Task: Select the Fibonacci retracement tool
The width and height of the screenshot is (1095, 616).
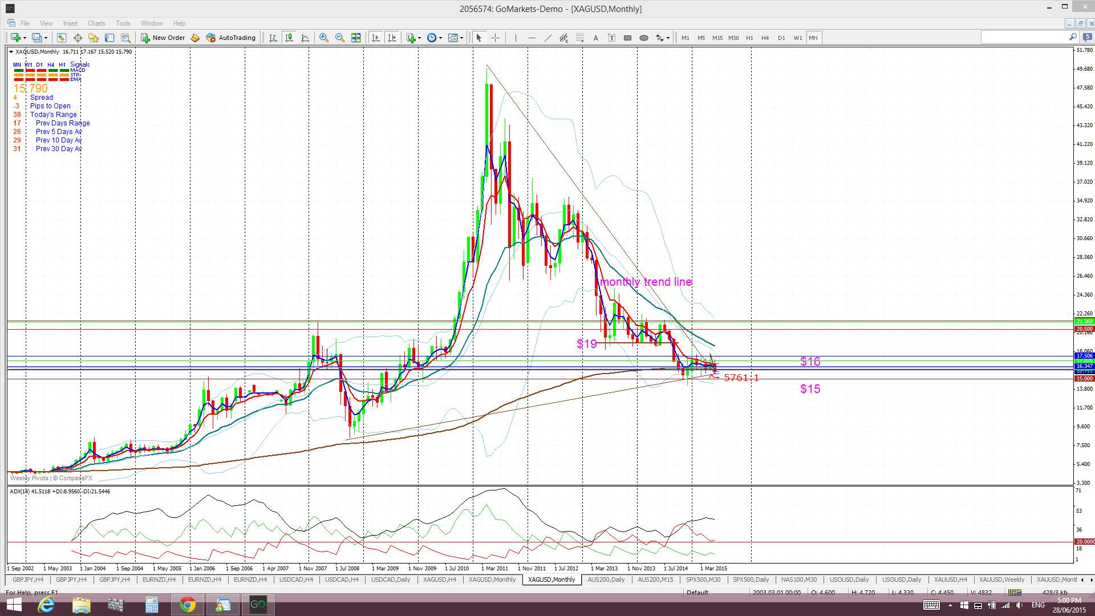Action: point(579,38)
